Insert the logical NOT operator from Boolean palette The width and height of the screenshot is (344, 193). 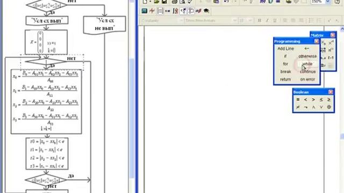(x=306, y=107)
